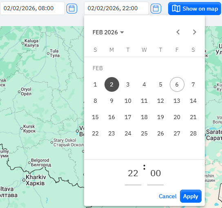Select February 17
The height and width of the screenshot is (208, 222).
(128, 117)
